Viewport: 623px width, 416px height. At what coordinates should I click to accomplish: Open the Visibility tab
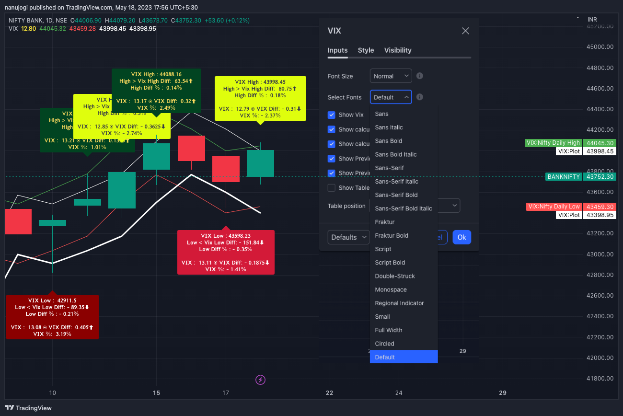[398, 50]
